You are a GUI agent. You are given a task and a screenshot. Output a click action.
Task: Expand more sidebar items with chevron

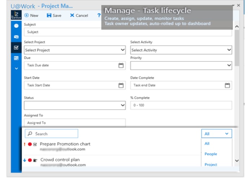pos(16,69)
